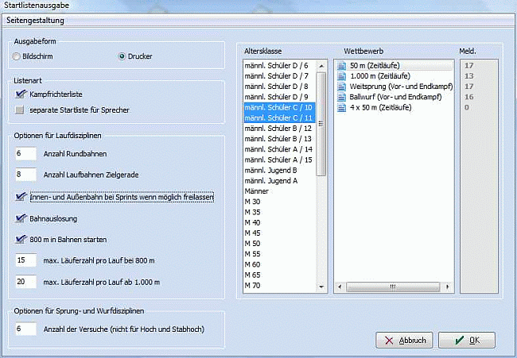Enable separate Startliste für Sprecher
The height and width of the screenshot is (358, 517).
pyautogui.click(x=21, y=110)
